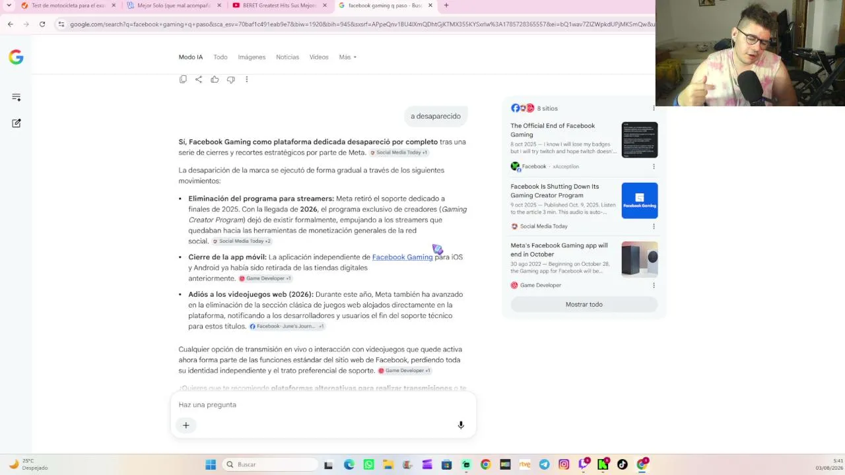The image size is (845, 475).
Task: Give the response a thumbs up
Action: [215, 79]
